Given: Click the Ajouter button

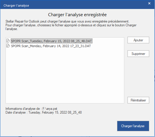Looking at the screenshot, I should (x=138, y=40).
